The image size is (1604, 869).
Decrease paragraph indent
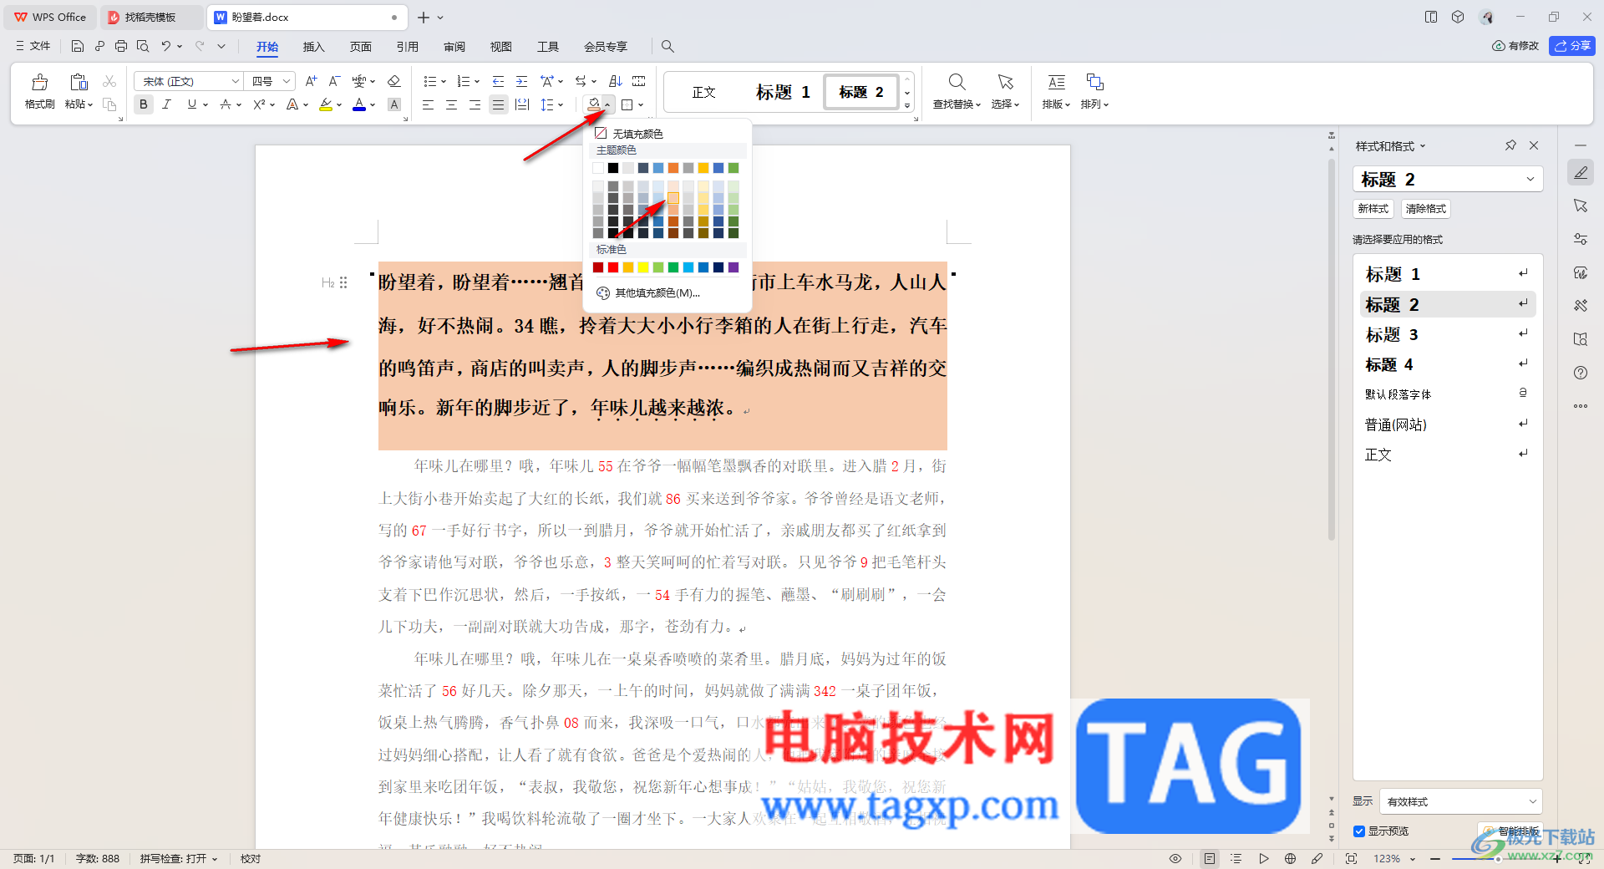click(x=498, y=81)
